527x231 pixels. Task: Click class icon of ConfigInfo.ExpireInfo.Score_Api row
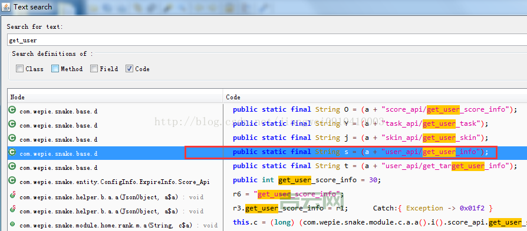(x=12, y=180)
